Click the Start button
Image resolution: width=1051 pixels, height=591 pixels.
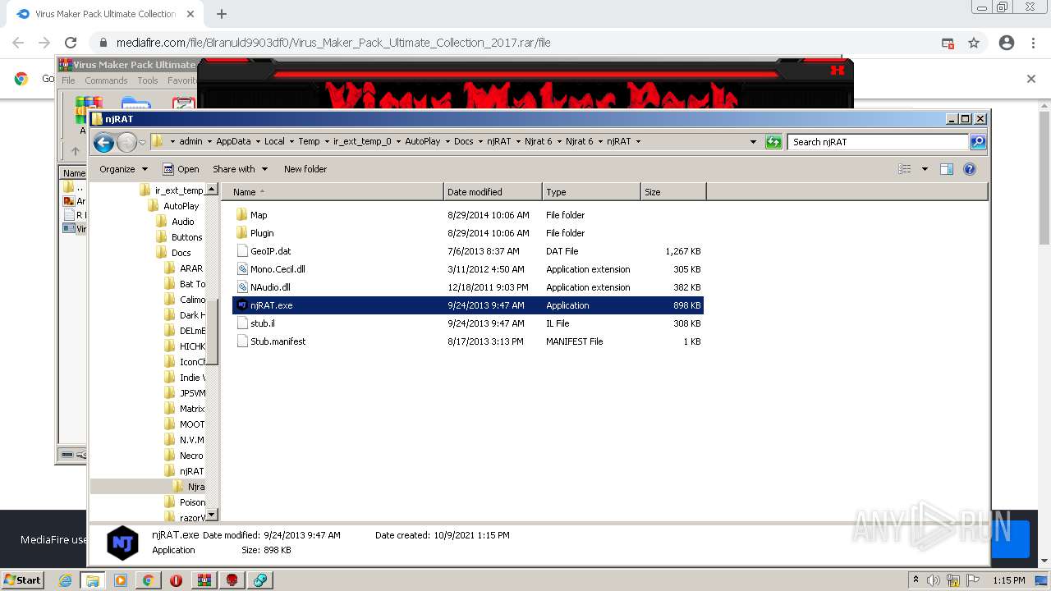point(23,580)
